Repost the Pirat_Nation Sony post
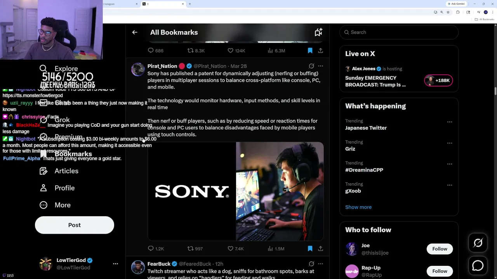Image resolution: width=497 pixels, height=279 pixels. click(x=195, y=249)
